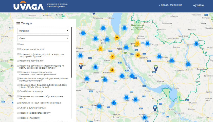
Task: Select the Стихійна вулична торгівля checkbox
Action: click(x=18, y=108)
